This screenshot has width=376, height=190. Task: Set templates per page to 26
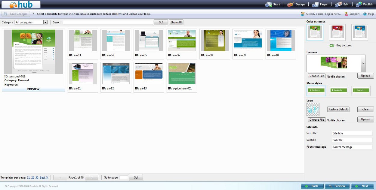32,178
